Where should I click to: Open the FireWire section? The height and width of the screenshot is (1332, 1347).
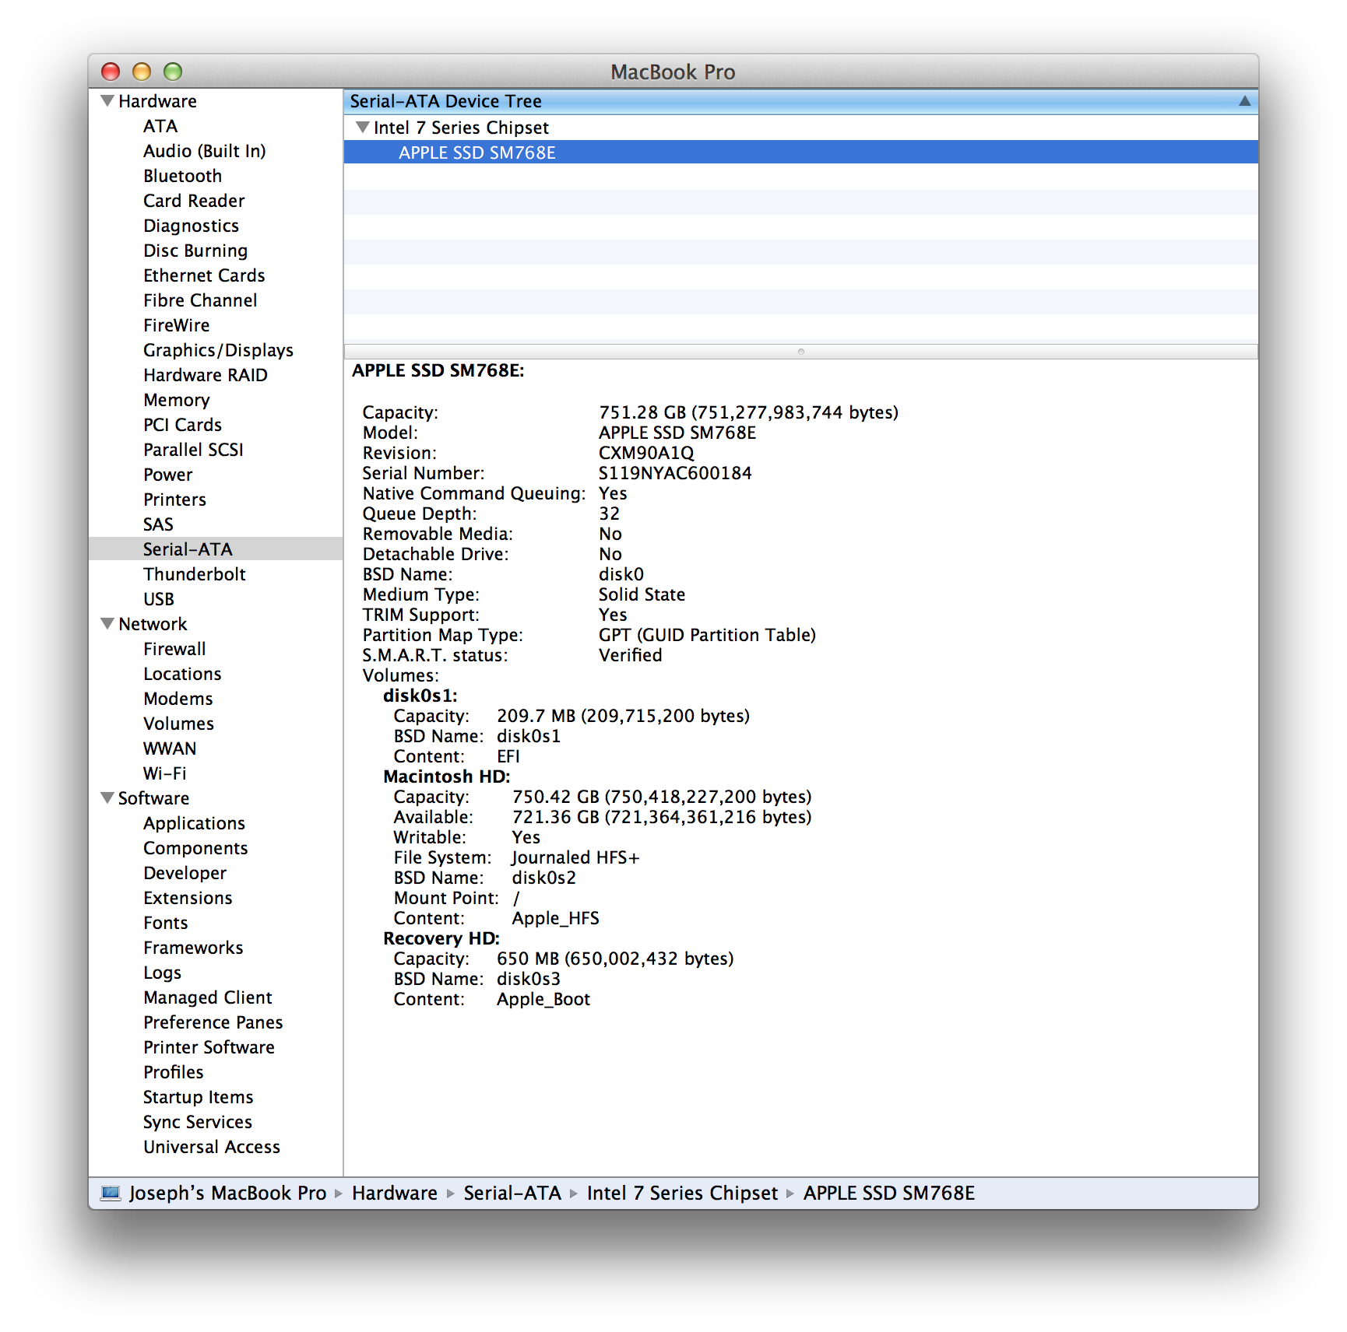177,325
